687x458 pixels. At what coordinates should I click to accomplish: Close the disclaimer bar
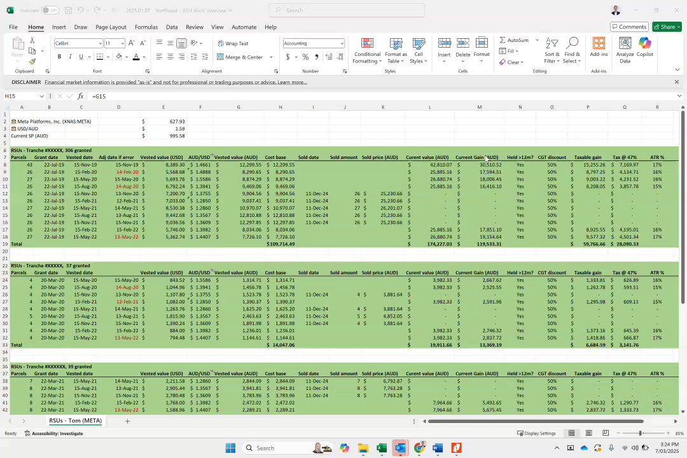(676, 82)
